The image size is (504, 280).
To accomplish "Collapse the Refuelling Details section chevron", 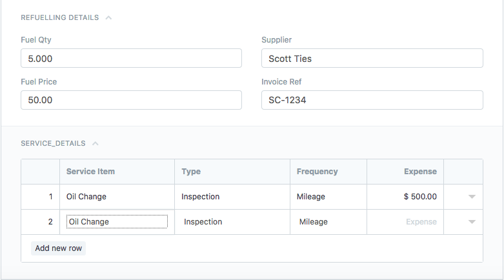I will pos(108,18).
